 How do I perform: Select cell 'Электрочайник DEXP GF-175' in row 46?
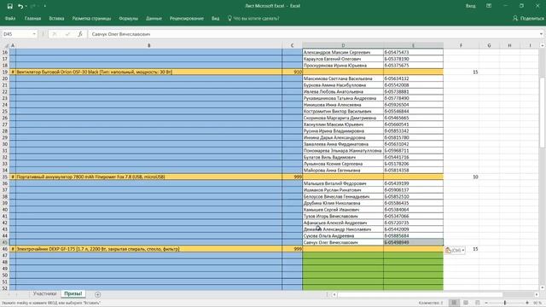coord(149,249)
